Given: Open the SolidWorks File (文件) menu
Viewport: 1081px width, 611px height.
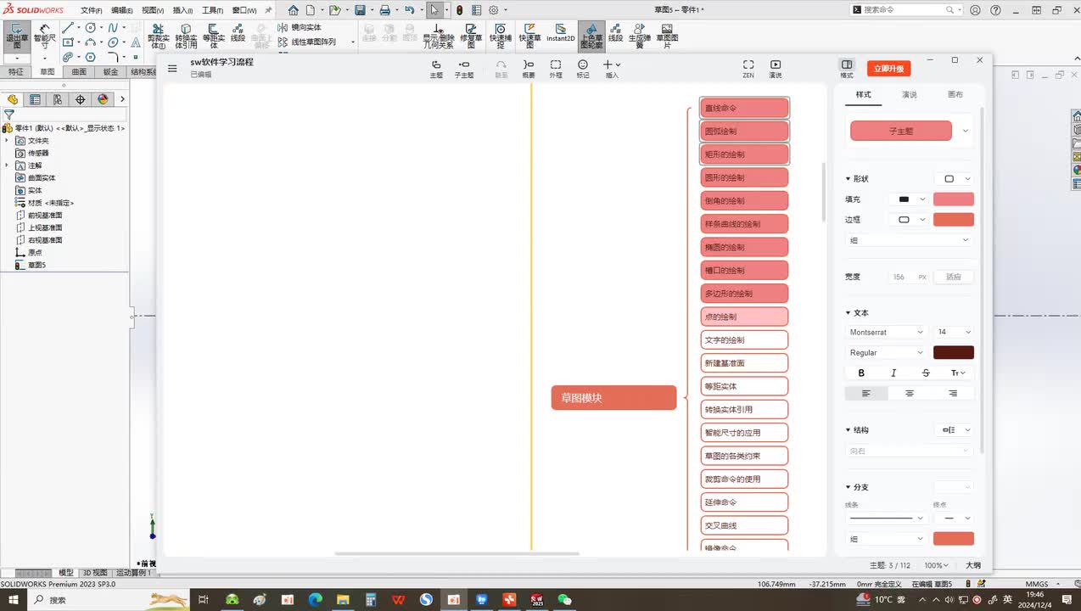Looking at the screenshot, I should (x=92, y=10).
